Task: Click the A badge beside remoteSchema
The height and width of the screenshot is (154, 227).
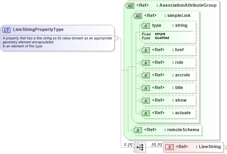Action: (138, 130)
